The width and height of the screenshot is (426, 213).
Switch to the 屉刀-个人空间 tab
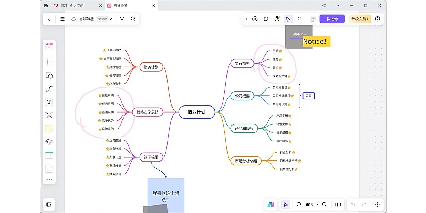(x=73, y=5)
